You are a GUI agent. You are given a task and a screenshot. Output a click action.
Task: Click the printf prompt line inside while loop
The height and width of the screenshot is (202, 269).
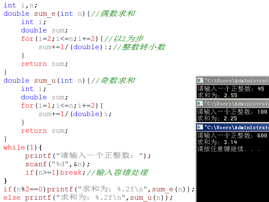(x=88, y=156)
